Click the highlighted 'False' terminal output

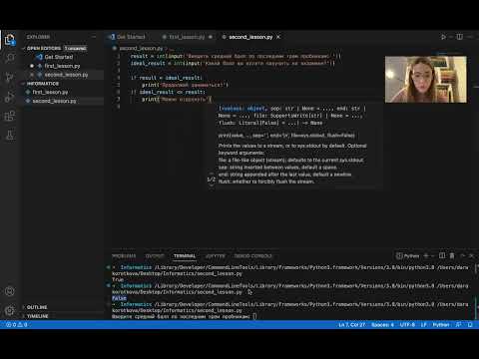(119, 298)
